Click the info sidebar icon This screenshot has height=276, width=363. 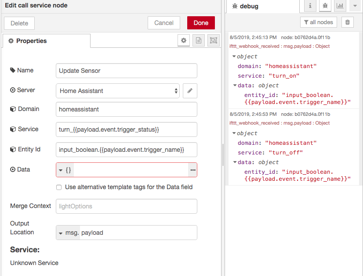(x=310, y=6)
